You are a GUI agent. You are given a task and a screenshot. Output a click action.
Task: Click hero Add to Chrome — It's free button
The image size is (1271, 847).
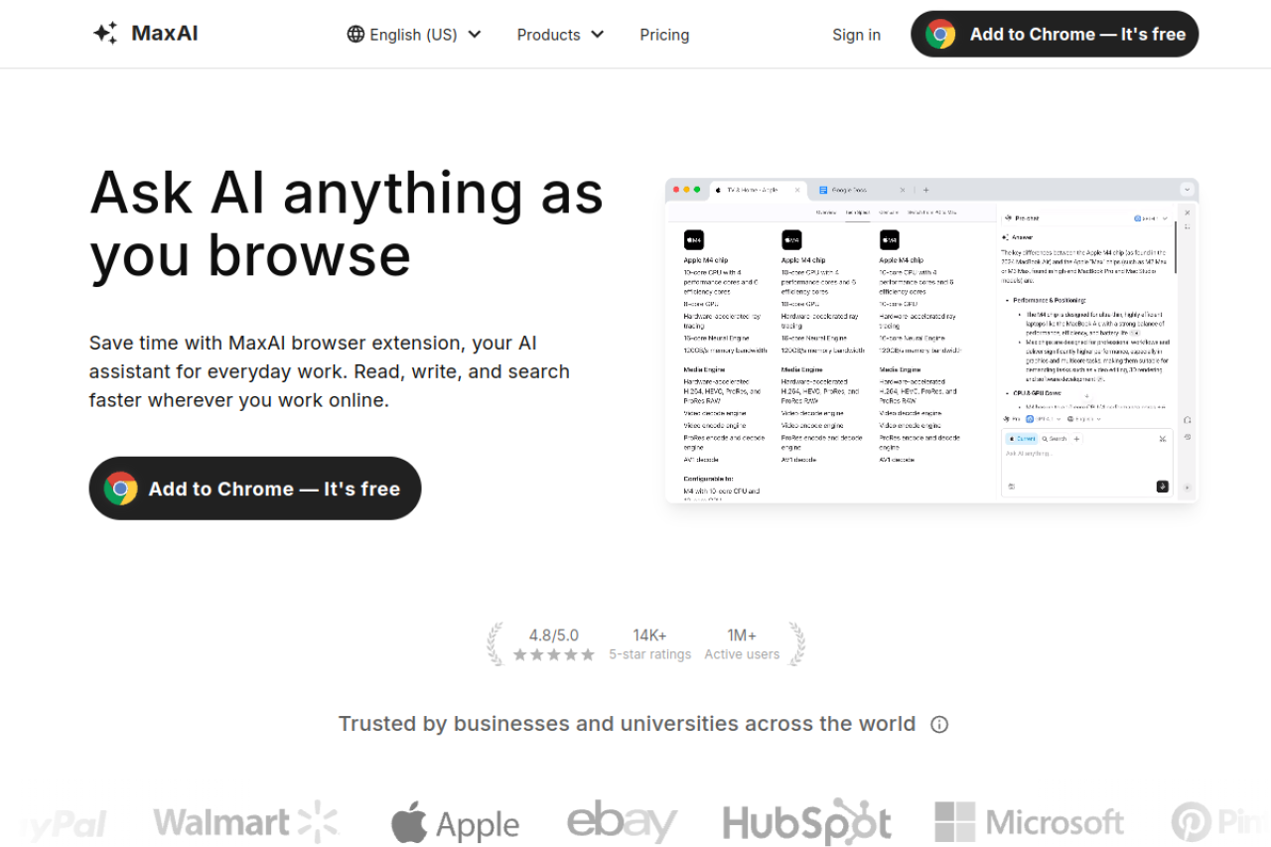click(x=255, y=489)
